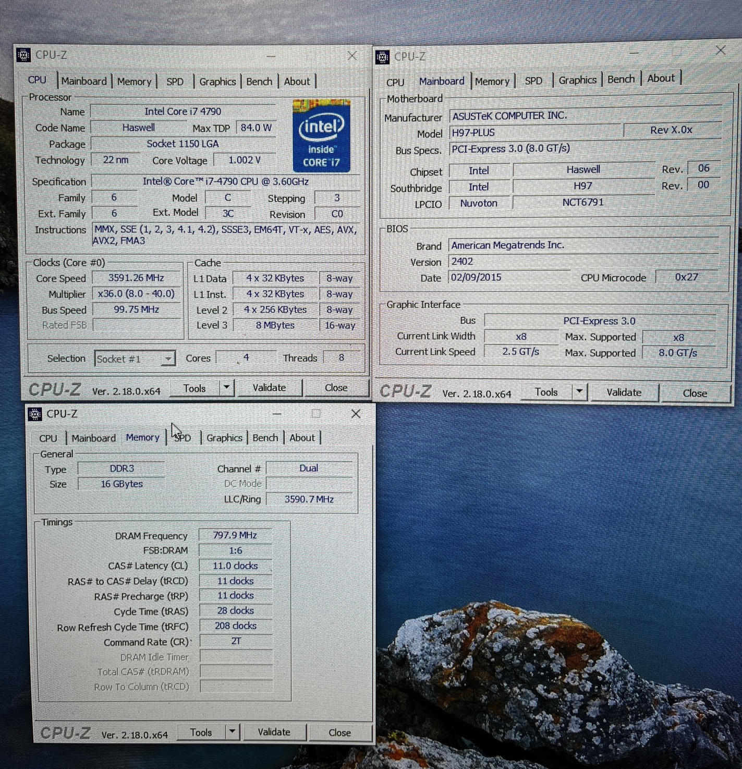Click the processor Name field Intel Core i7 4790
The width and height of the screenshot is (742, 769).
(x=183, y=112)
